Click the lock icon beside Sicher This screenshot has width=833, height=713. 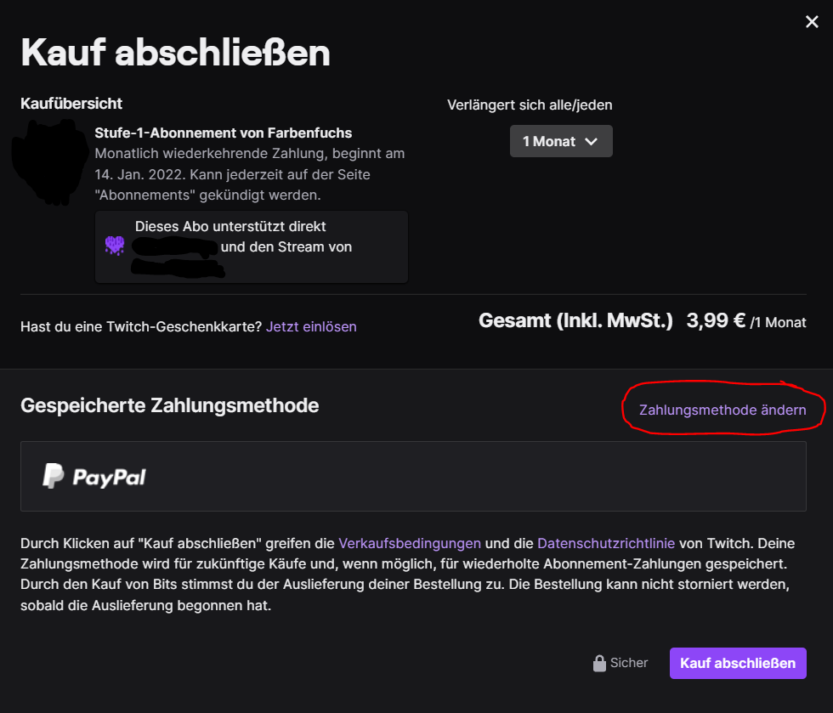599,664
